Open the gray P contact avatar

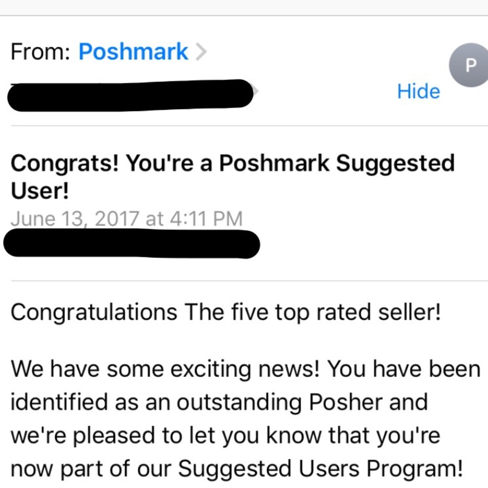(469, 65)
